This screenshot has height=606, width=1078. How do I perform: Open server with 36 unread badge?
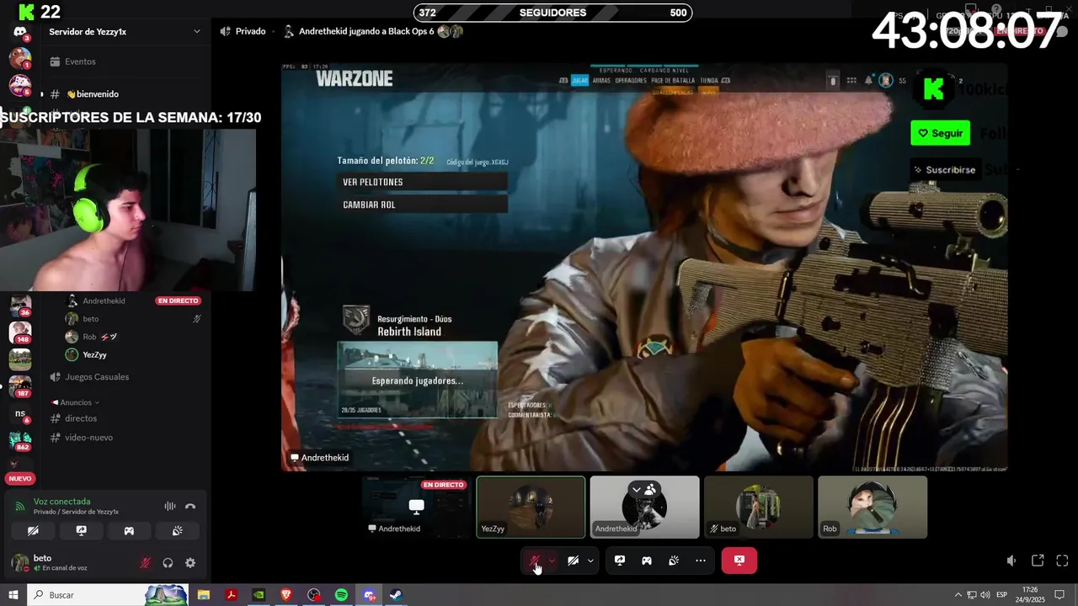pos(20,306)
